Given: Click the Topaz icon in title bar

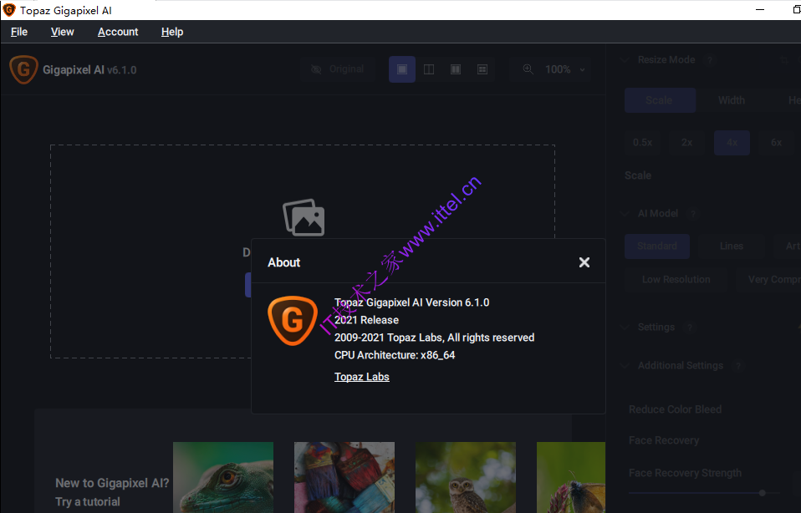Looking at the screenshot, I should coord(9,10).
